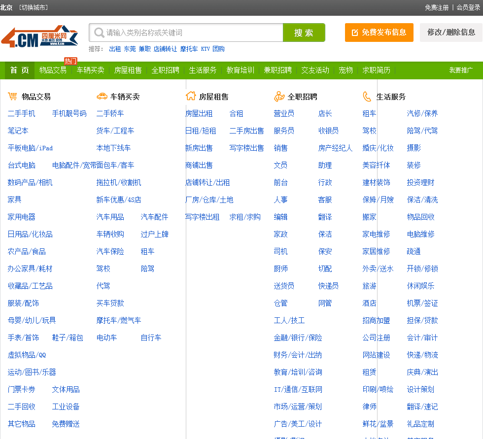Open the IT/通信/互联网 job category
The width and height of the screenshot is (483, 439).
[298, 389]
